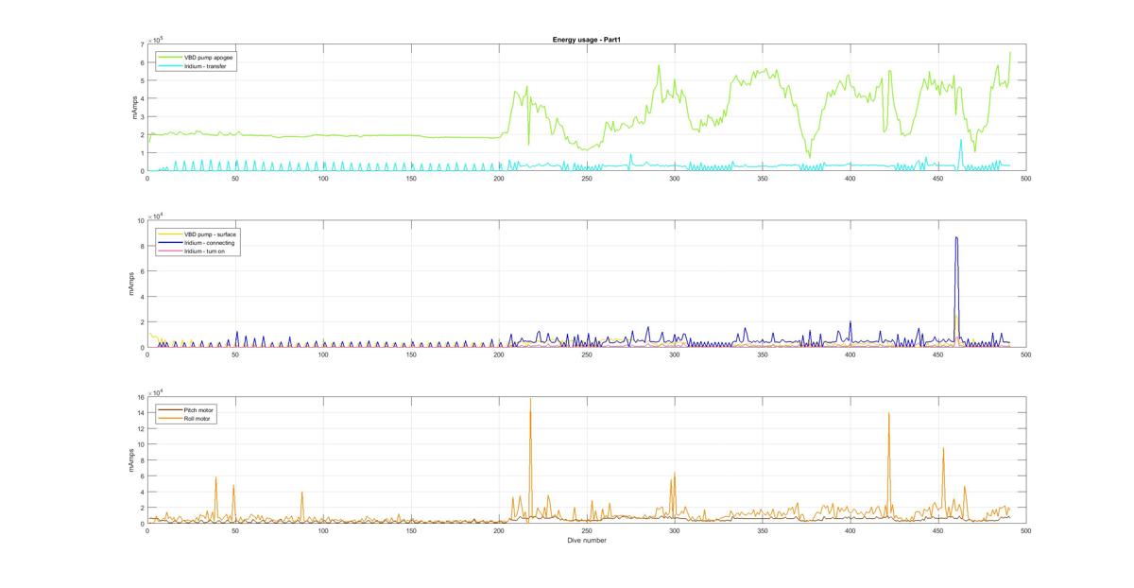Click y-tick 5 on the VBD pump apogee plot
This screenshot has height=588, width=1134.
pos(142,81)
